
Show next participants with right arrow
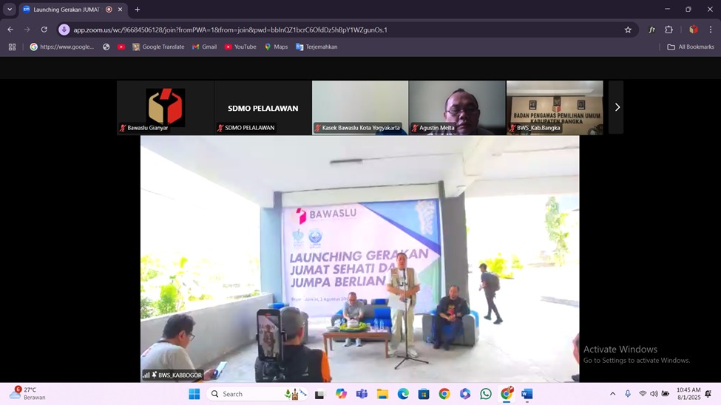click(x=617, y=107)
